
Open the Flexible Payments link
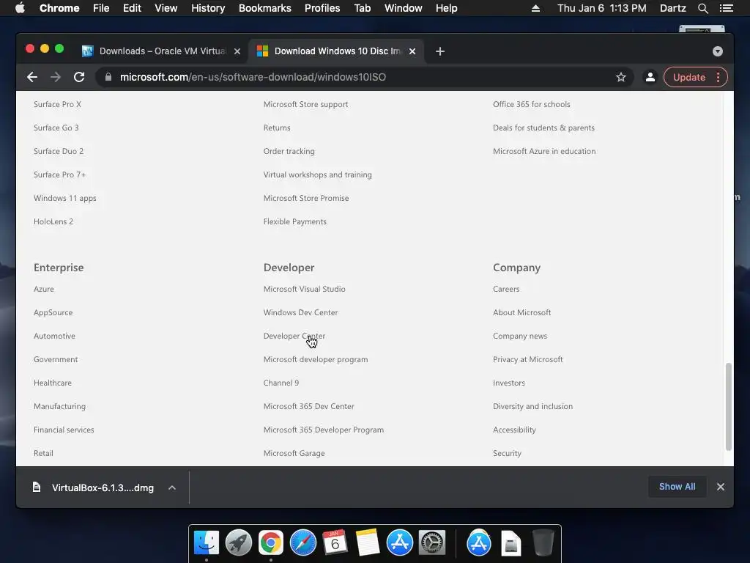click(x=294, y=221)
